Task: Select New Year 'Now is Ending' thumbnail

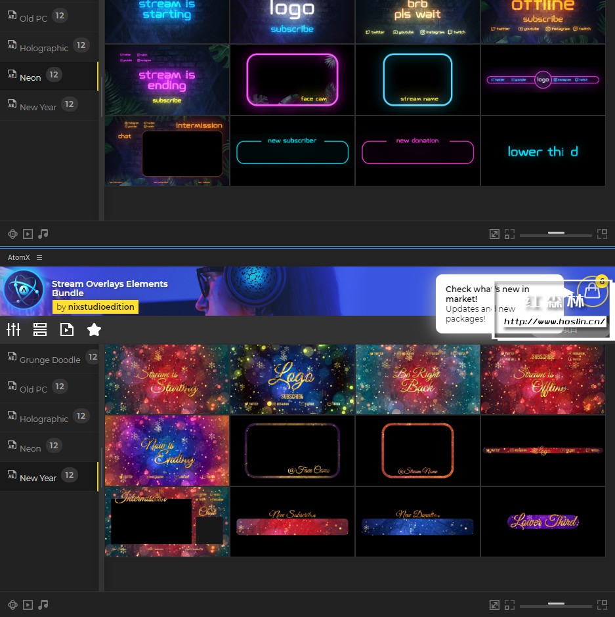Action: [167, 450]
